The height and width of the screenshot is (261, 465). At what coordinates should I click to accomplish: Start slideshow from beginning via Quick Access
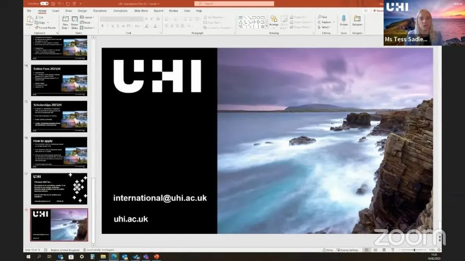coord(74,4)
